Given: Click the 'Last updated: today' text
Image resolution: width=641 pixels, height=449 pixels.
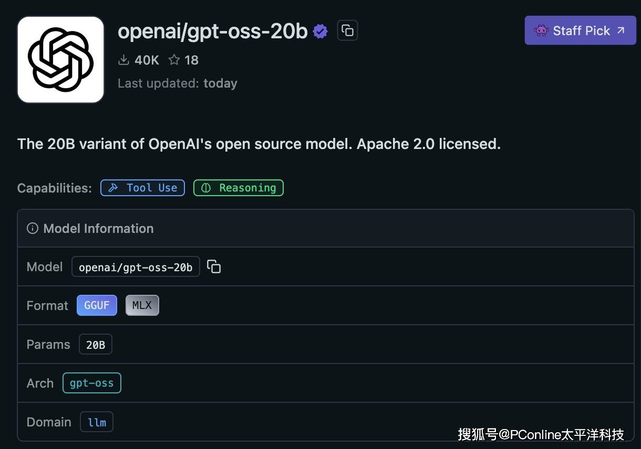Looking at the screenshot, I should (x=178, y=83).
